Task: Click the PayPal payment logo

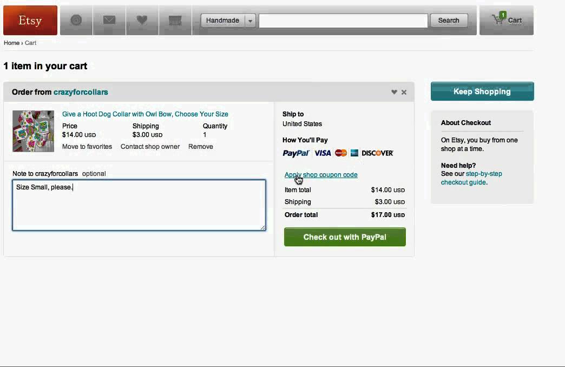Action: pyautogui.click(x=296, y=153)
